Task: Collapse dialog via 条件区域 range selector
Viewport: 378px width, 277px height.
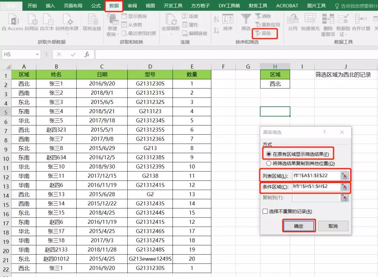Action: pos(344,187)
